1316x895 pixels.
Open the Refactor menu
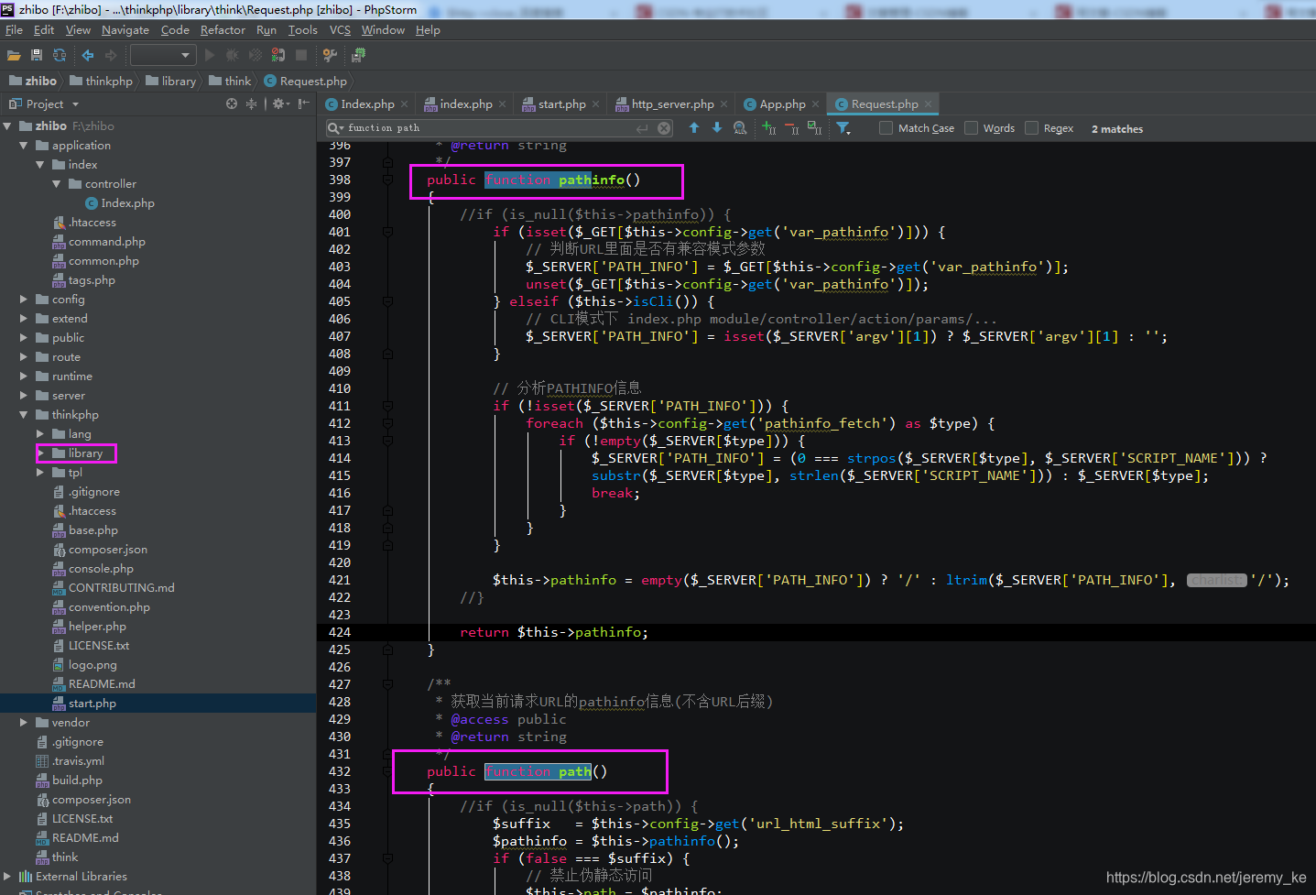click(x=223, y=30)
